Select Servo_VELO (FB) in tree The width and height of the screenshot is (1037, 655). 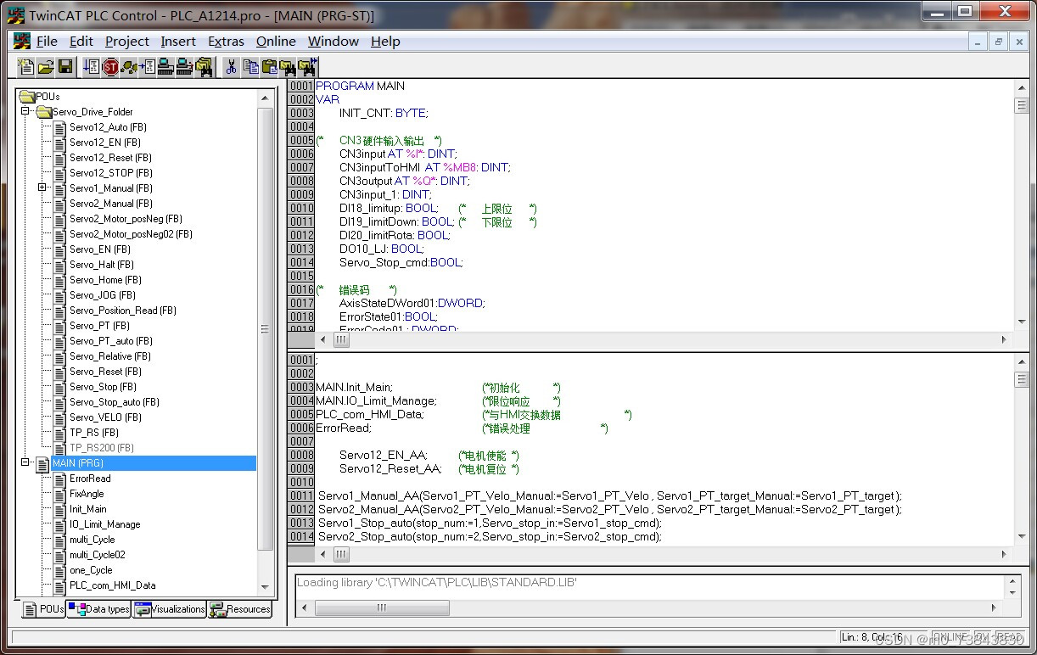click(x=105, y=417)
